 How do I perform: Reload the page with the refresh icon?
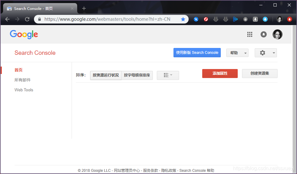click(27, 19)
